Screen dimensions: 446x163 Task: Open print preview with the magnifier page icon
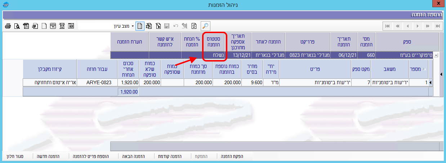(17, 26)
